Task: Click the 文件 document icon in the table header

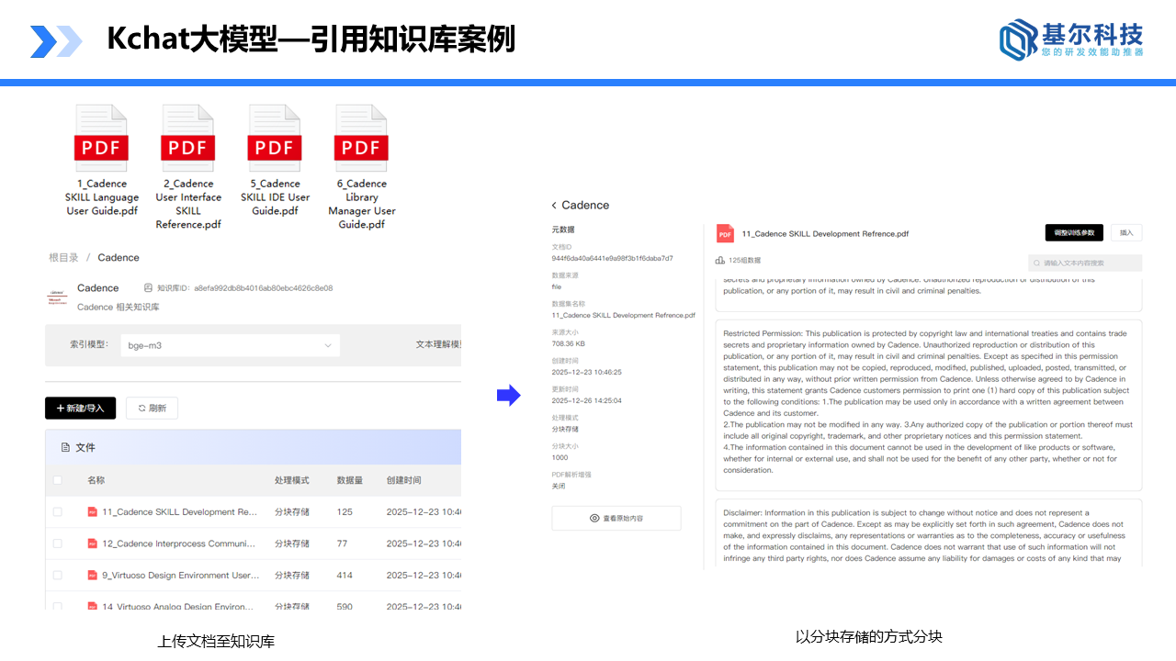Action: pos(65,446)
